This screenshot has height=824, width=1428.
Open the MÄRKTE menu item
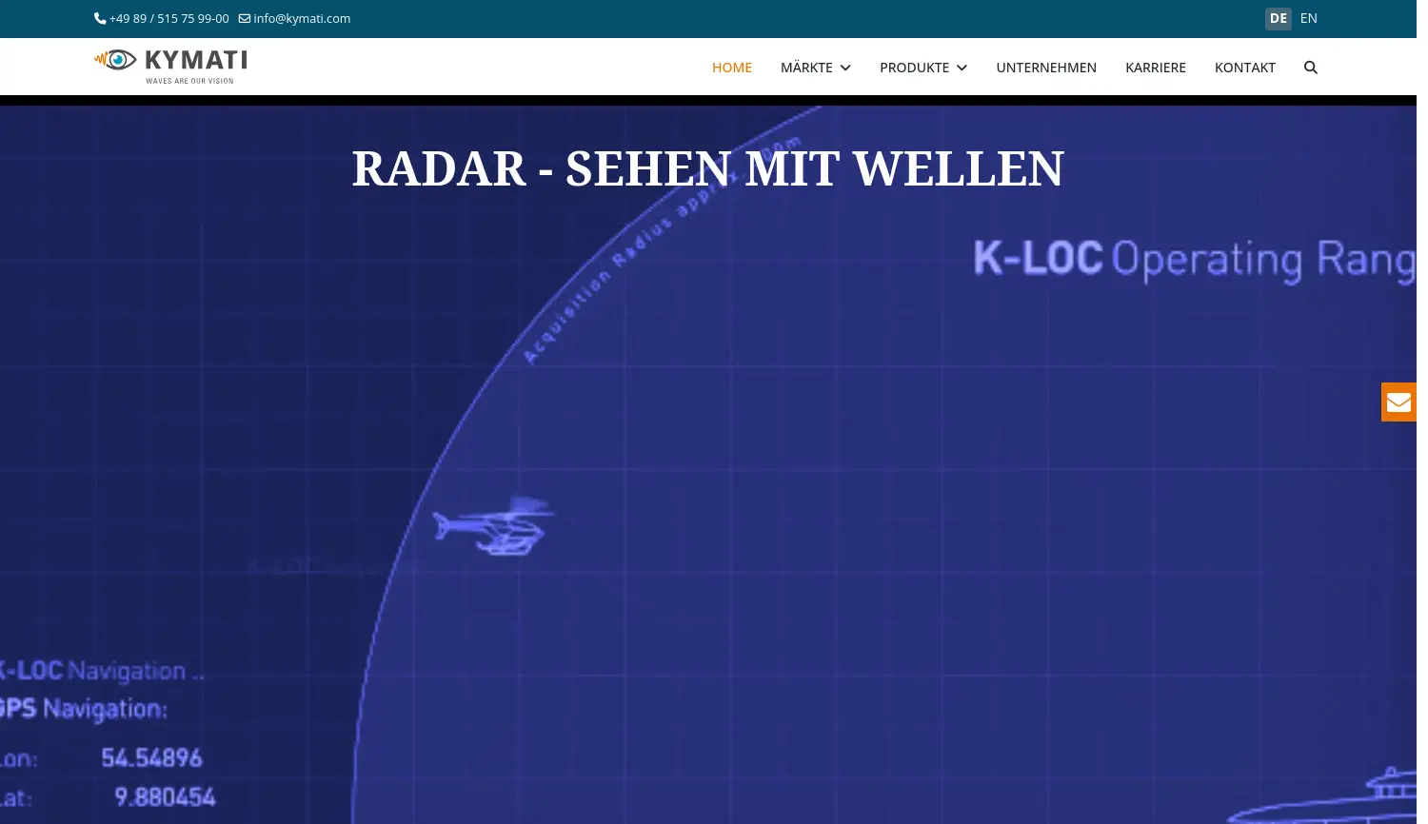(x=806, y=68)
